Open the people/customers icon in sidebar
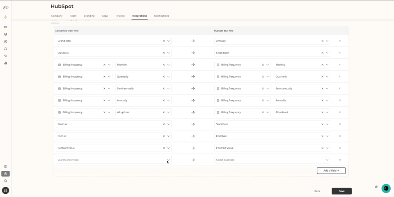The width and height of the screenshot is (394, 197). (x=5, y=34)
